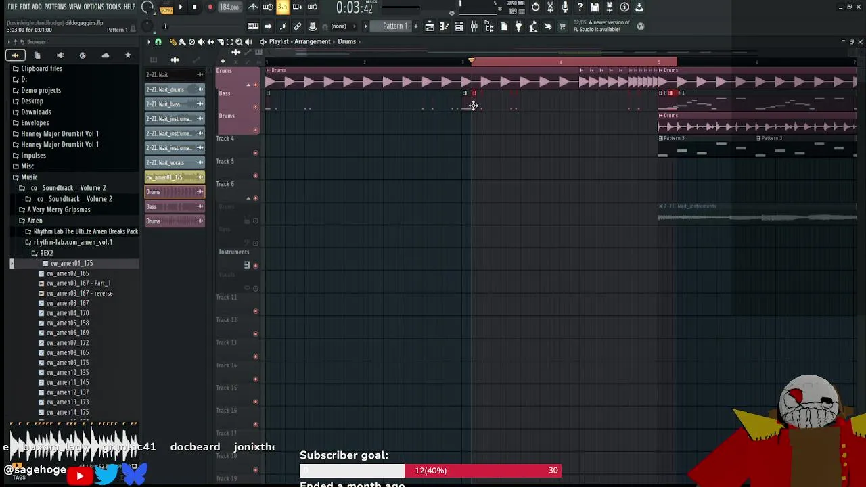
Task: Click the Record button in transport
Action: point(210,7)
